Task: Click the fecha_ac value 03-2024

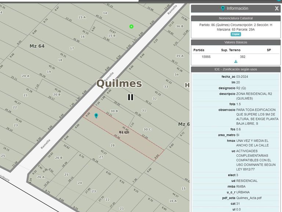Action: tap(242, 77)
